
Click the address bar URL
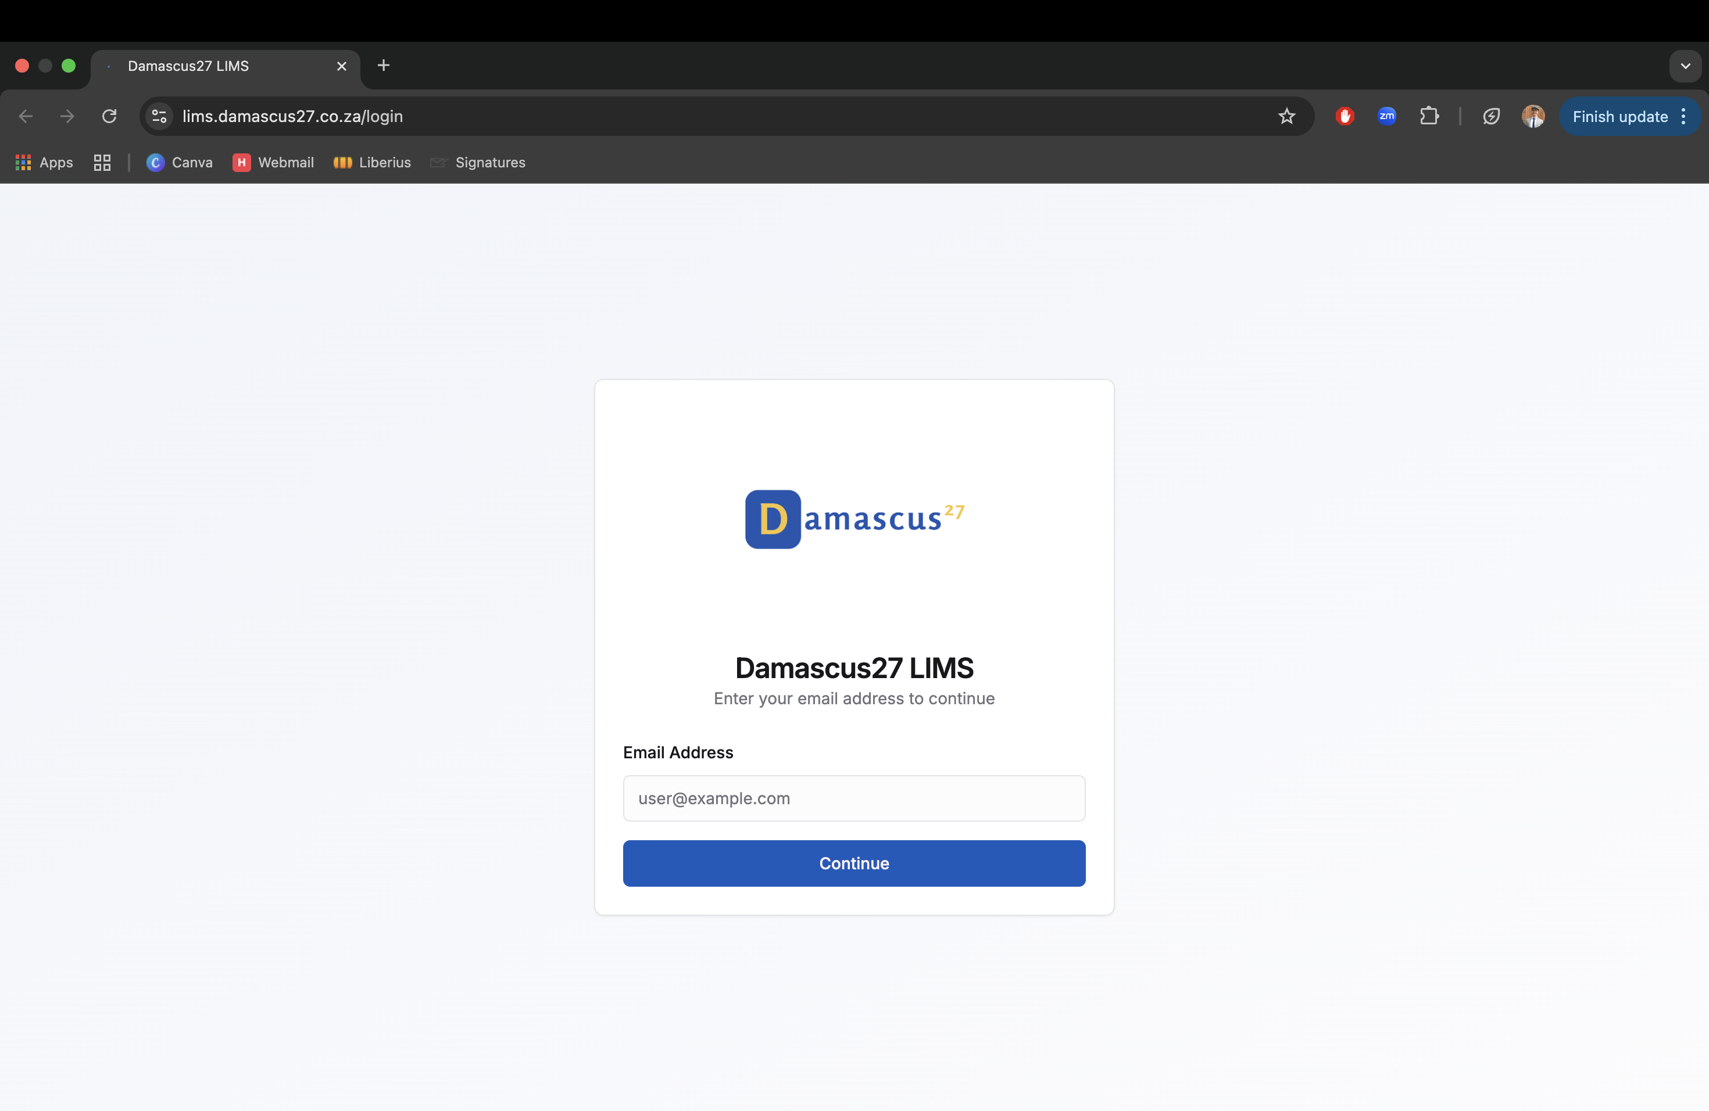pyautogui.click(x=292, y=116)
